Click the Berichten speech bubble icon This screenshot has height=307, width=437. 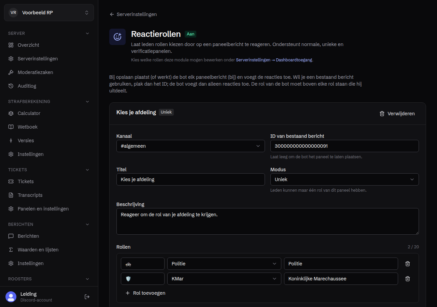pos(11,236)
